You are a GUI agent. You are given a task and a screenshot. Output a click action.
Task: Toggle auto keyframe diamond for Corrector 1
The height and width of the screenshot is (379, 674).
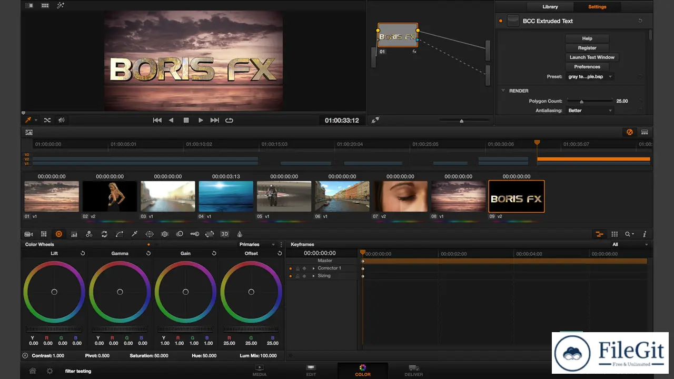coord(304,268)
